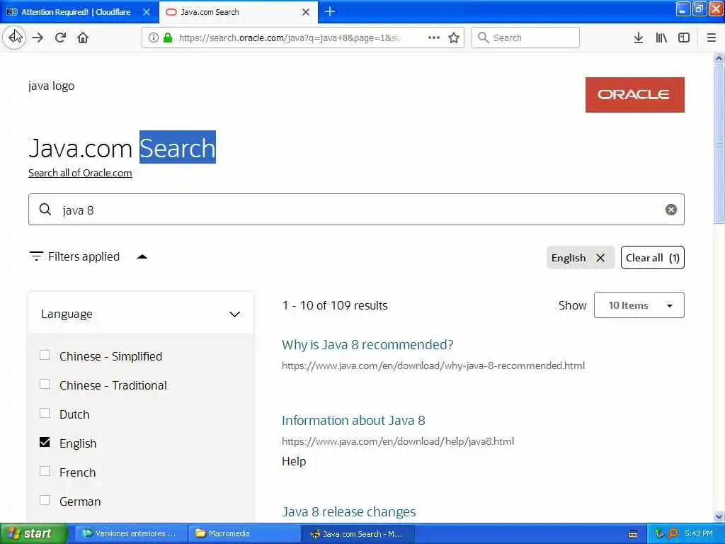Check the German language checkbox
Image resolution: width=725 pixels, height=544 pixels.
[x=45, y=501]
